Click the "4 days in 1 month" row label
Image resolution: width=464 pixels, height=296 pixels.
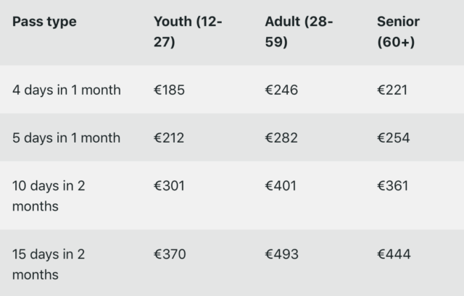[67, 90]
